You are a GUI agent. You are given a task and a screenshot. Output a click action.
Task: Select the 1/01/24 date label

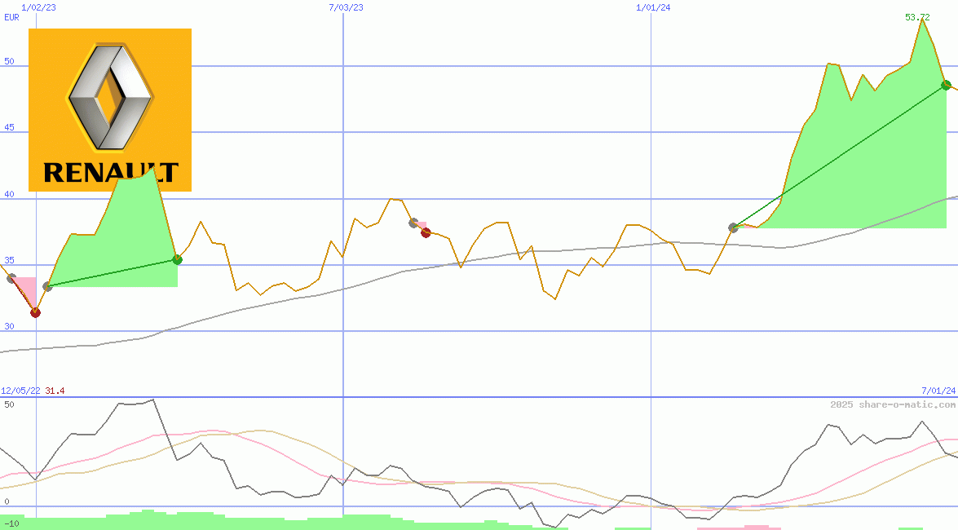[653, 7]
